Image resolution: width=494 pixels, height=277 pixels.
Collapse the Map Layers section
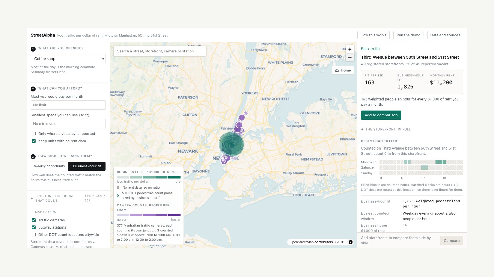pyautogui.click(x=43, y=212)
